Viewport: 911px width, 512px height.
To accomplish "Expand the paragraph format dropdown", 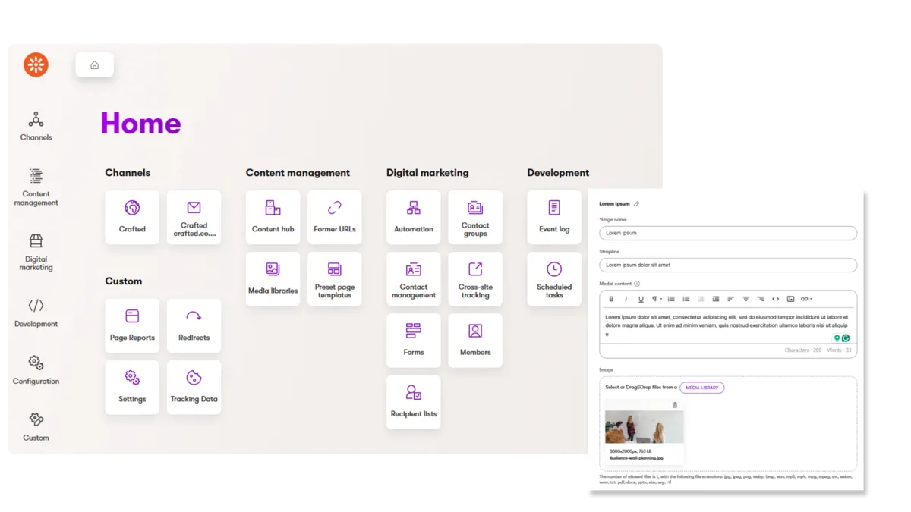I will click(x=657, y=299).
